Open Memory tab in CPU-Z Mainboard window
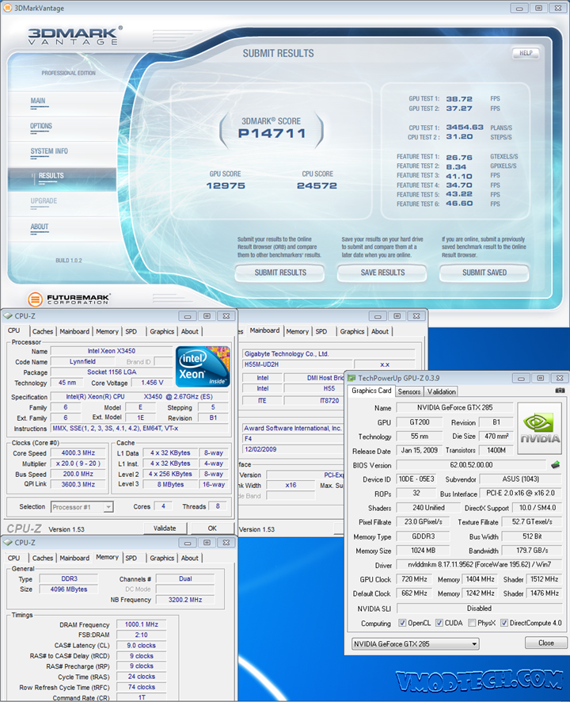Image resolution: width=570 pixels, height=702 pixels. point(298,331)
